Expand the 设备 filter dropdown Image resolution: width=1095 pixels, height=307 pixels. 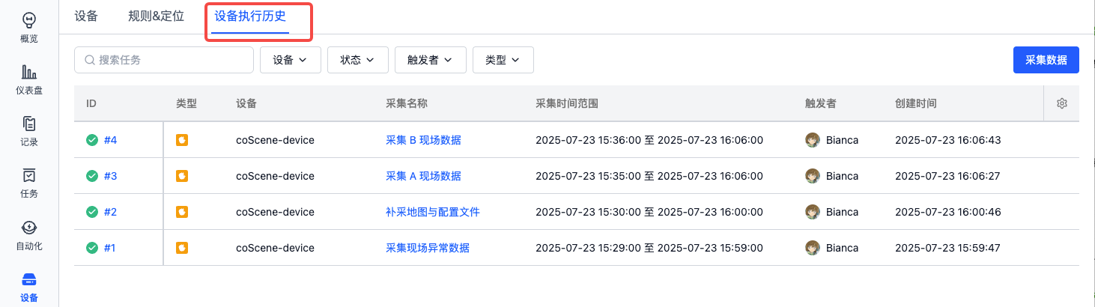point(291,60)
